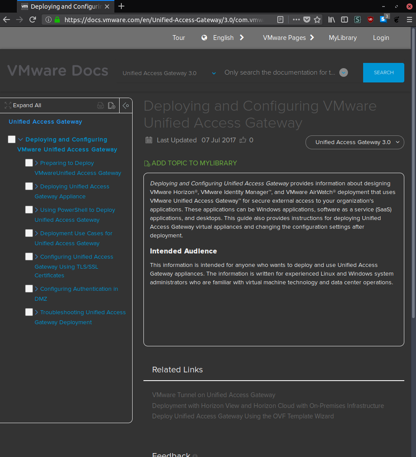Expand Configuring Authentication in DMZ chevron
This screenshot has height=457, width=416.
(x=36, y=289)
